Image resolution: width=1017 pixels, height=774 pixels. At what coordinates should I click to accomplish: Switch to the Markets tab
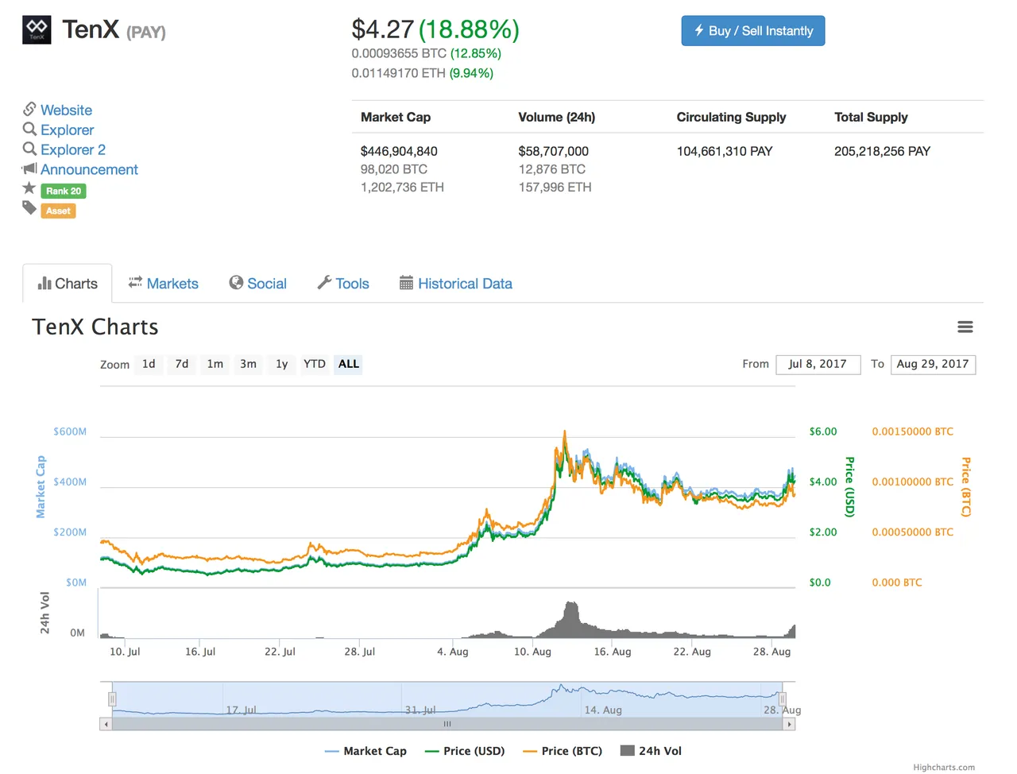point(164,284)
